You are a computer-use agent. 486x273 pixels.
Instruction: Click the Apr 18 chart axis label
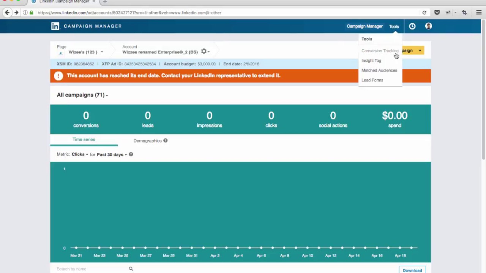pos(400,256)
